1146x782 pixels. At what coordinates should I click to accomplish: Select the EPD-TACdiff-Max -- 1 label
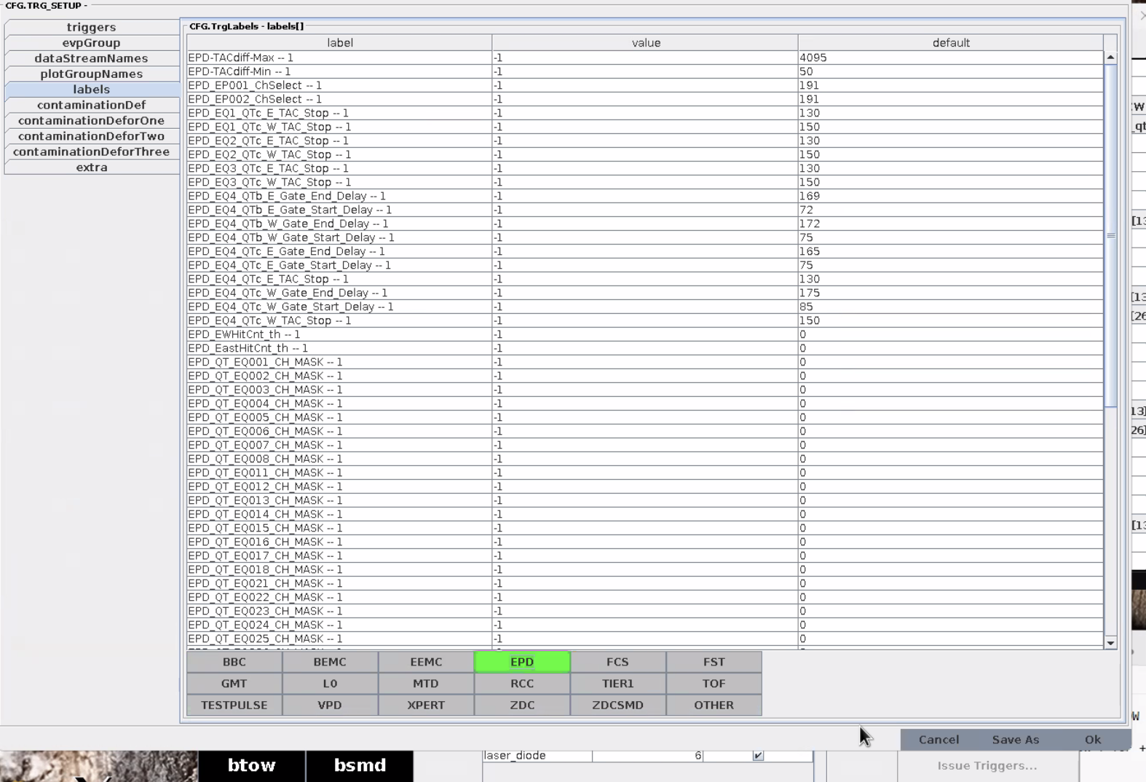click(x=339, y=58)
